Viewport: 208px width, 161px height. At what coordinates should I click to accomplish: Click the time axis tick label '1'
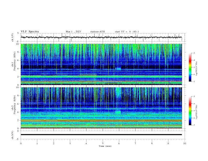click(37, 143)
